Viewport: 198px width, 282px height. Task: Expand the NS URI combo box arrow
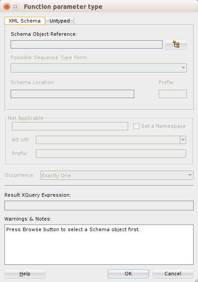pos(183,140)
